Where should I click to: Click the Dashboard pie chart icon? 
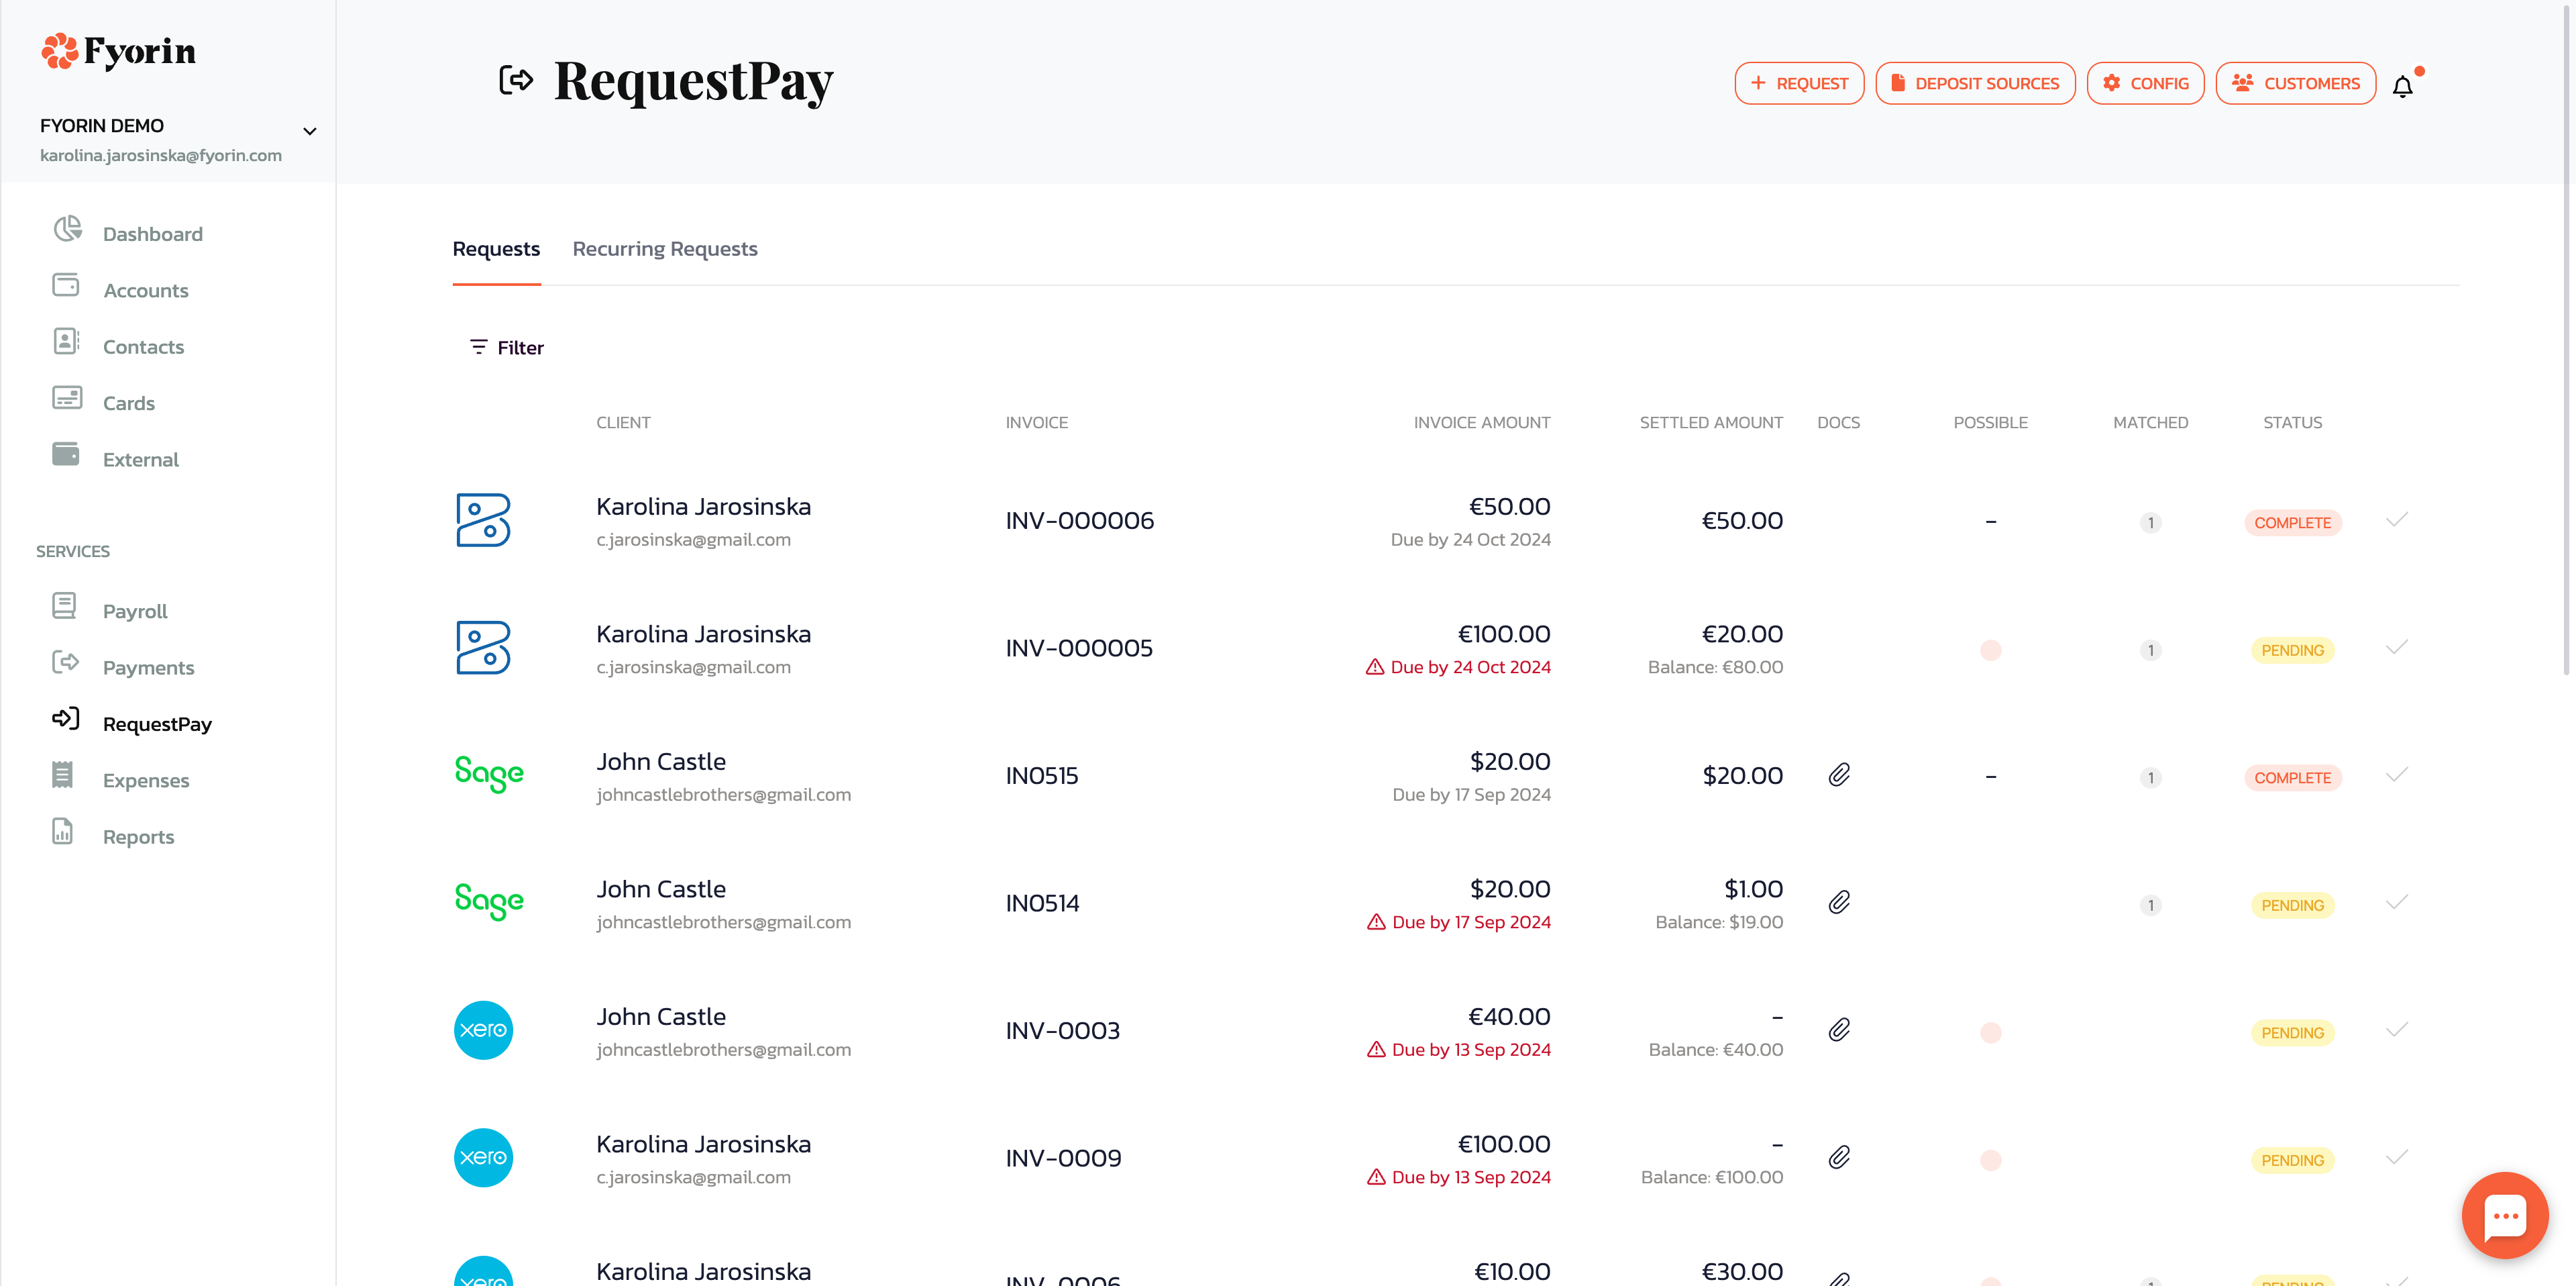(x=67, y=230)
